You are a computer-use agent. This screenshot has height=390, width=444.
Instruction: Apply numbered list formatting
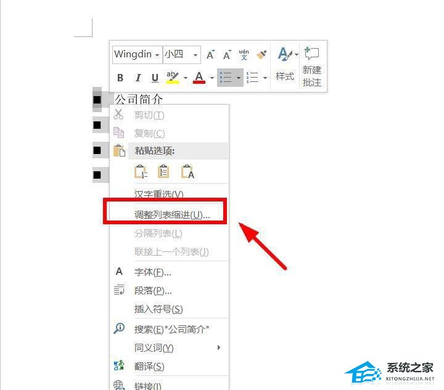click(252, 77)
